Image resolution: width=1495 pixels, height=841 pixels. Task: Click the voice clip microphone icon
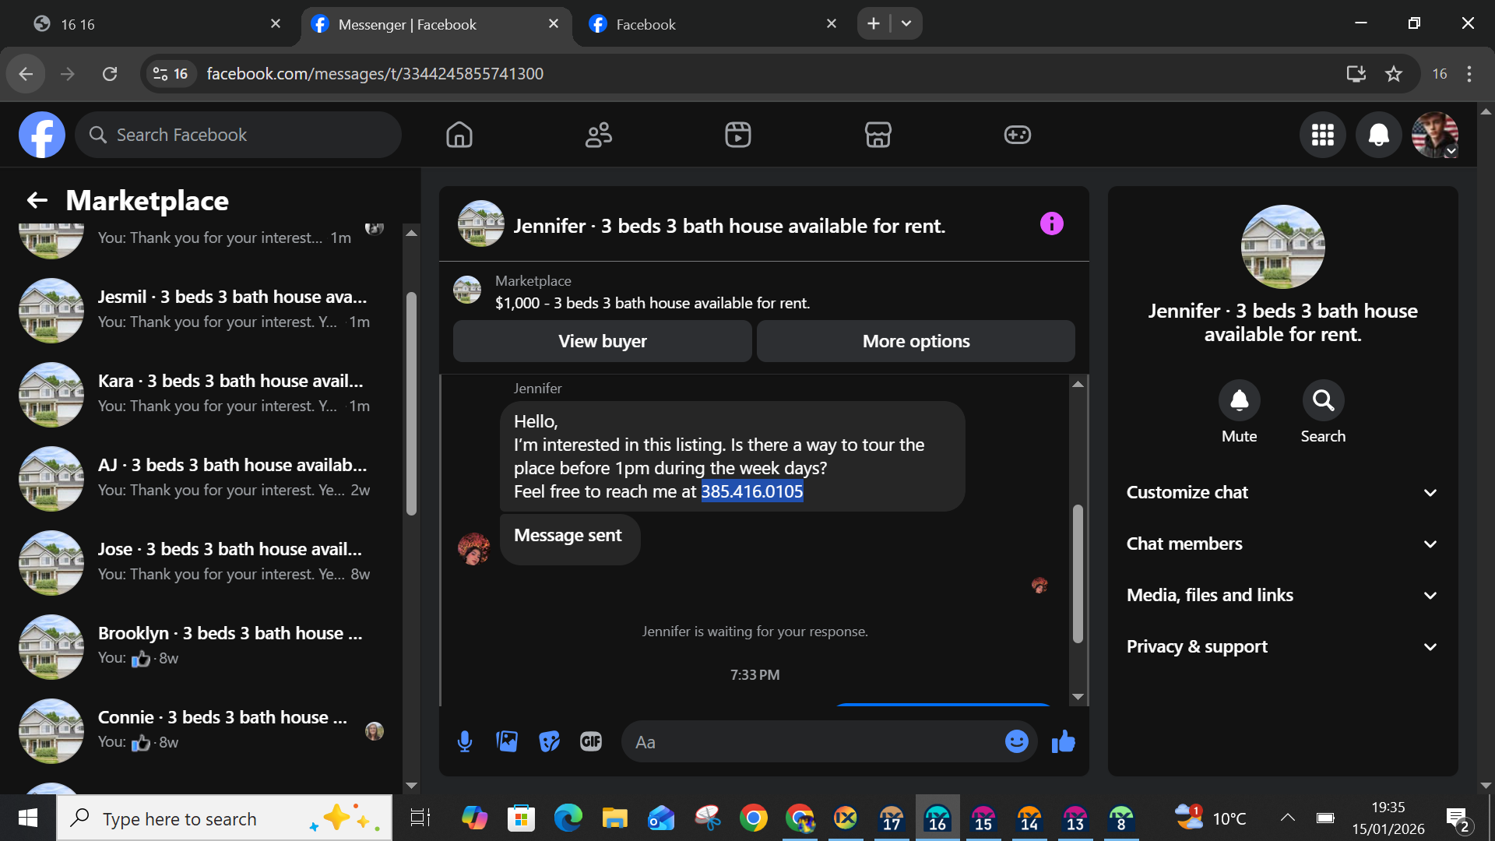(x=465, y=741)
